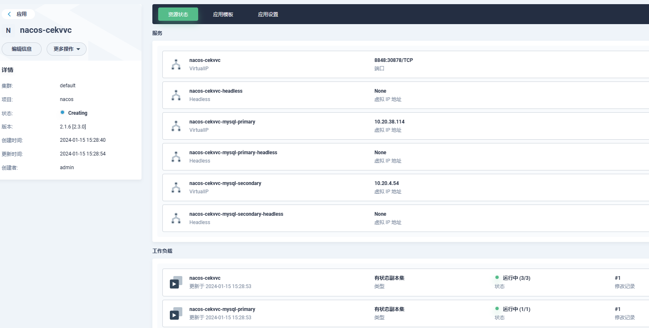The image size is (649, 328).
Task: Click the 服务 section heading
Action: point(157,33)
